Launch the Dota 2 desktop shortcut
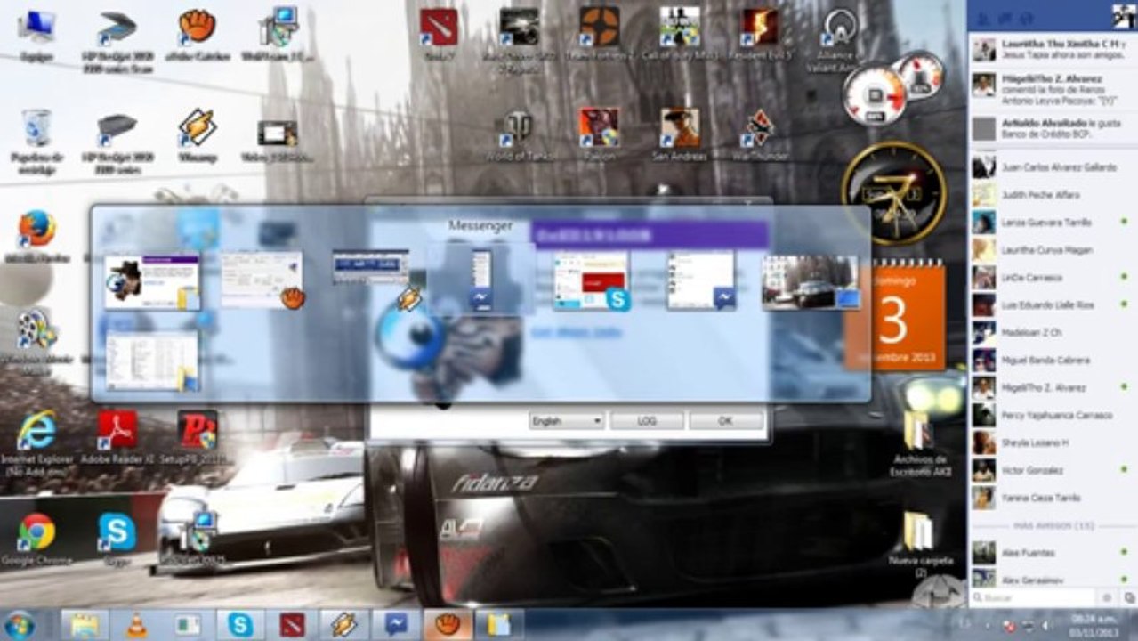 coord(439,34)
